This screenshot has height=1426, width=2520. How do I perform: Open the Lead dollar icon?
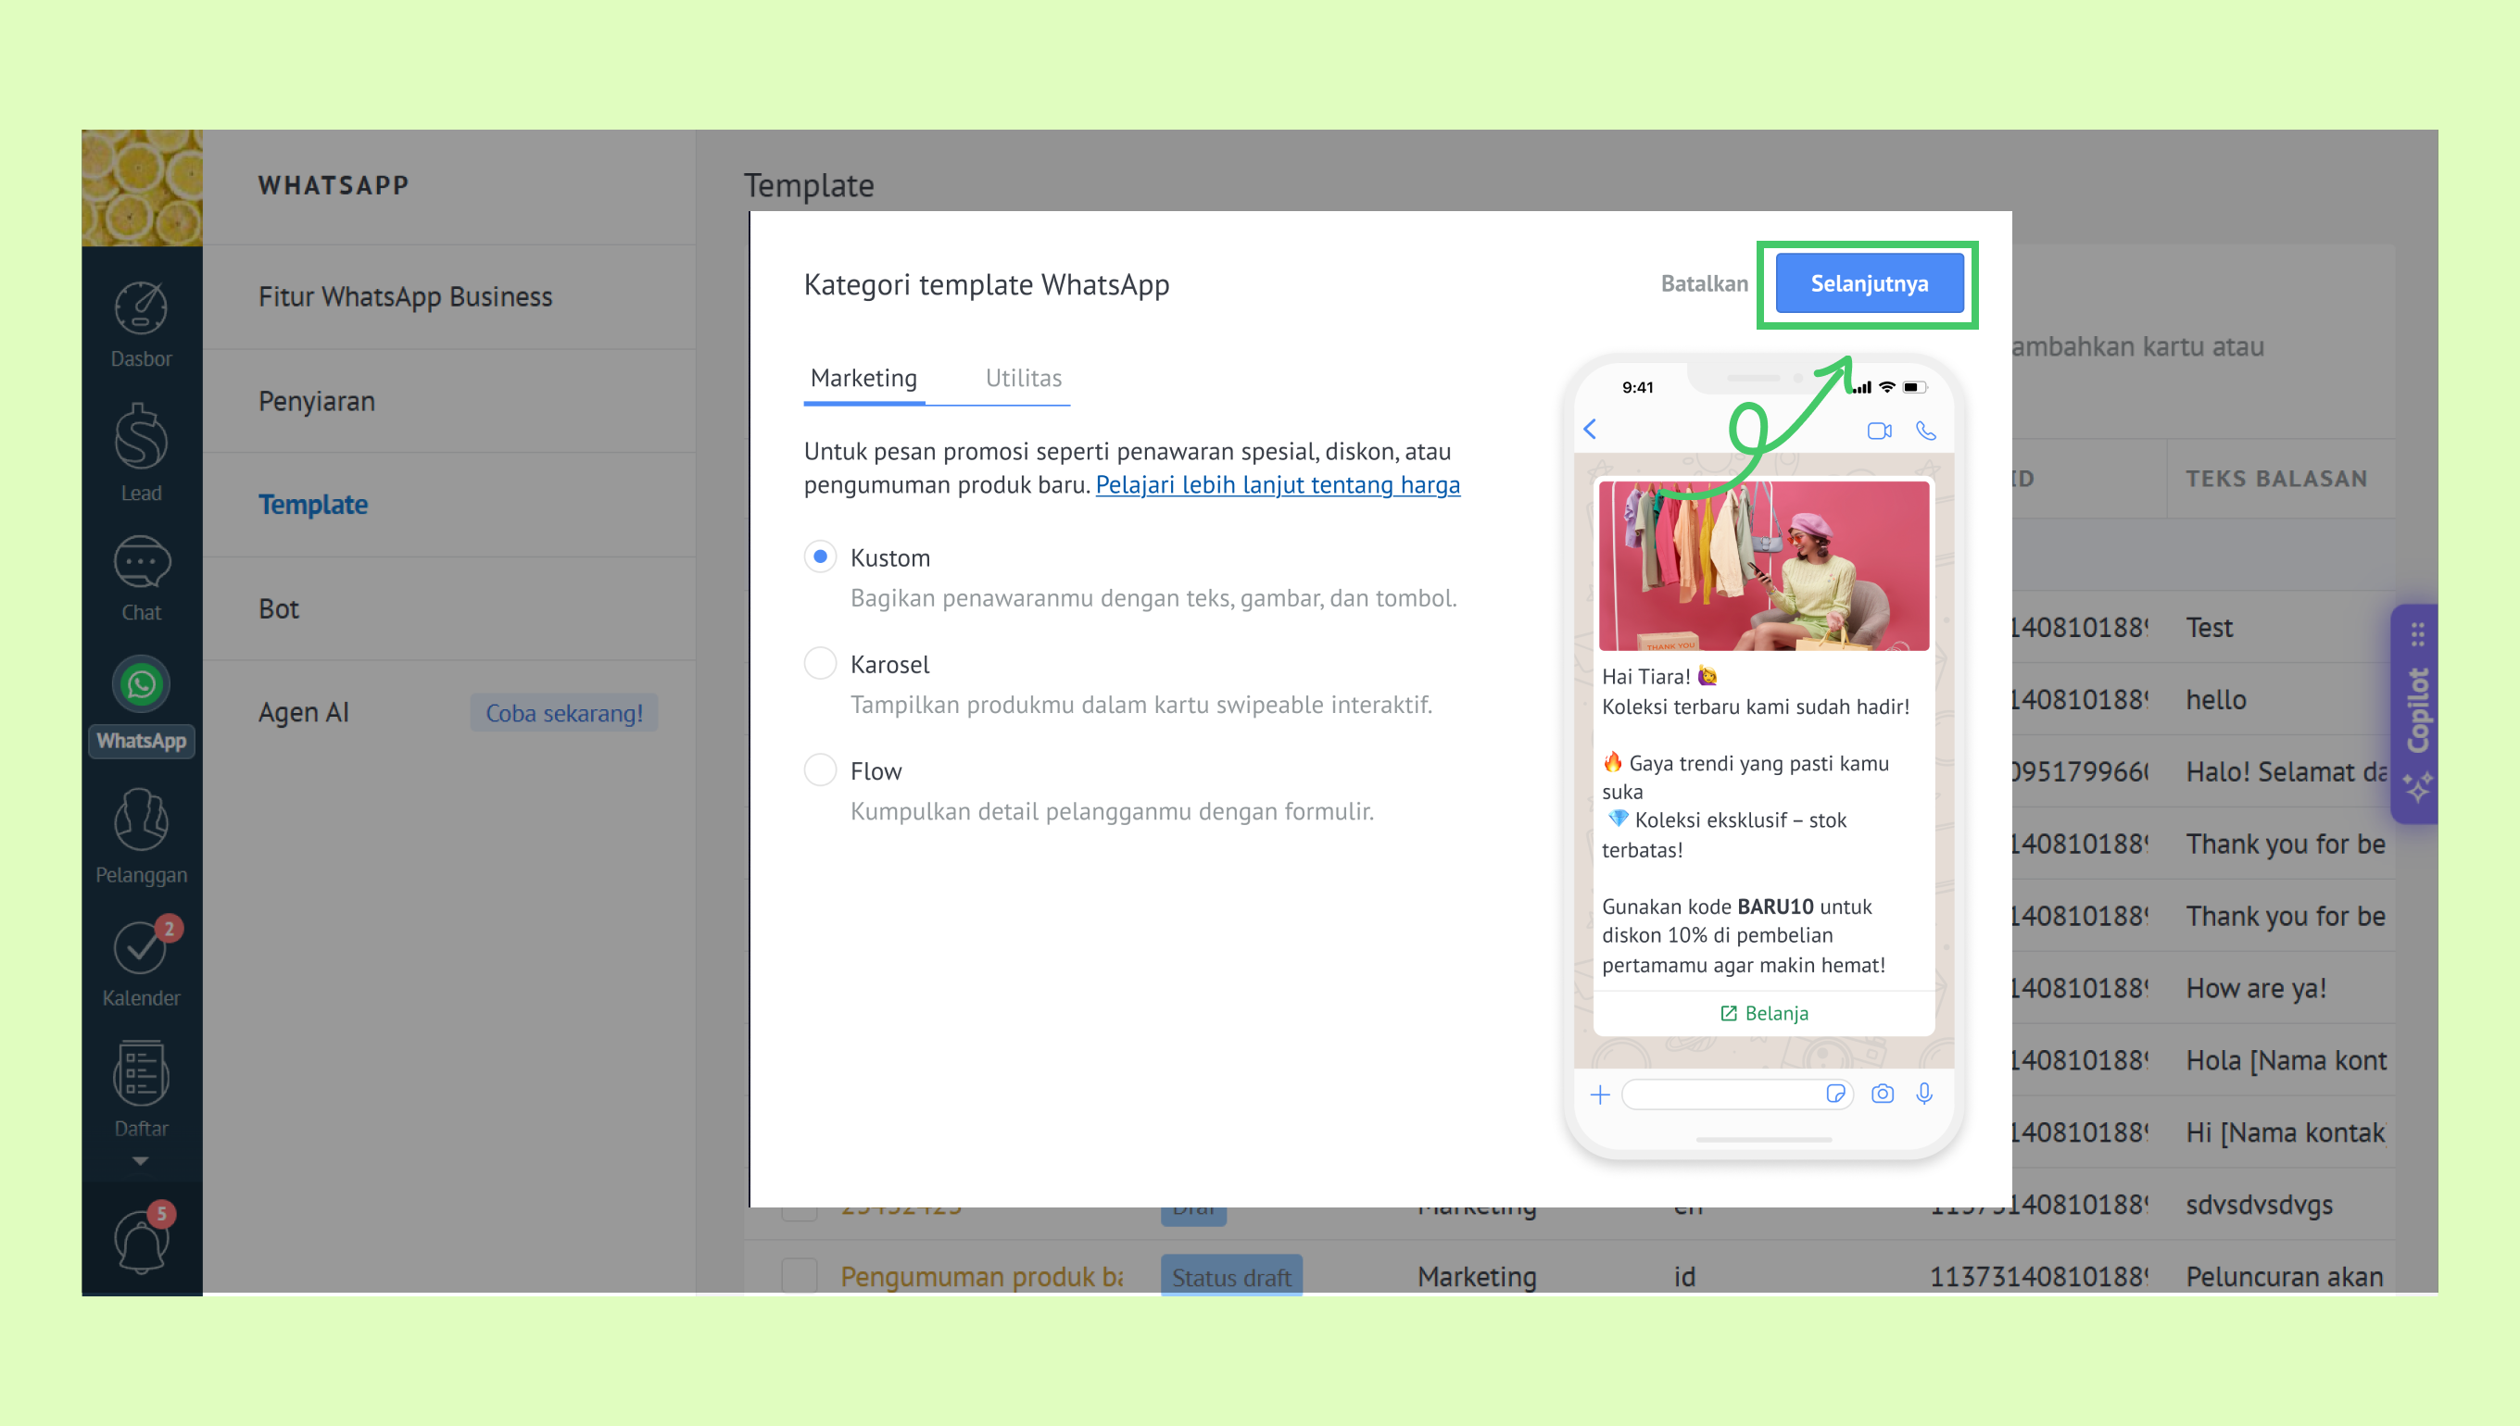pos(141,438)
